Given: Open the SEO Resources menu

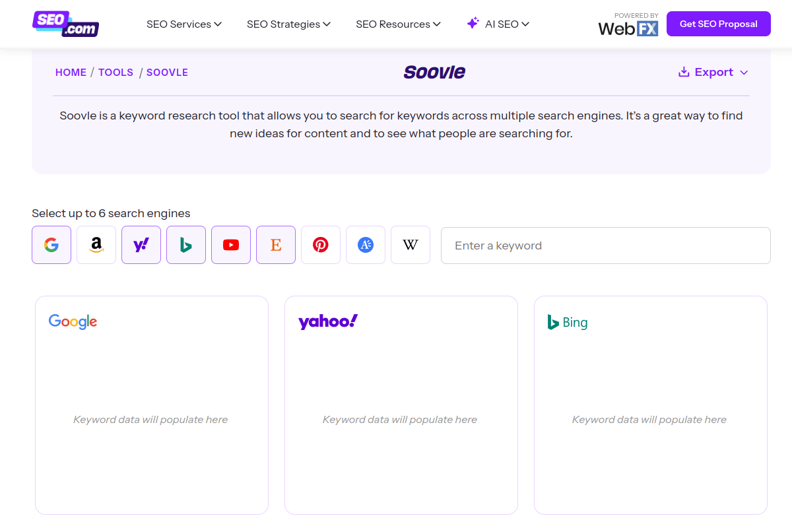Looking at the screenshot, I should [398, 24].
